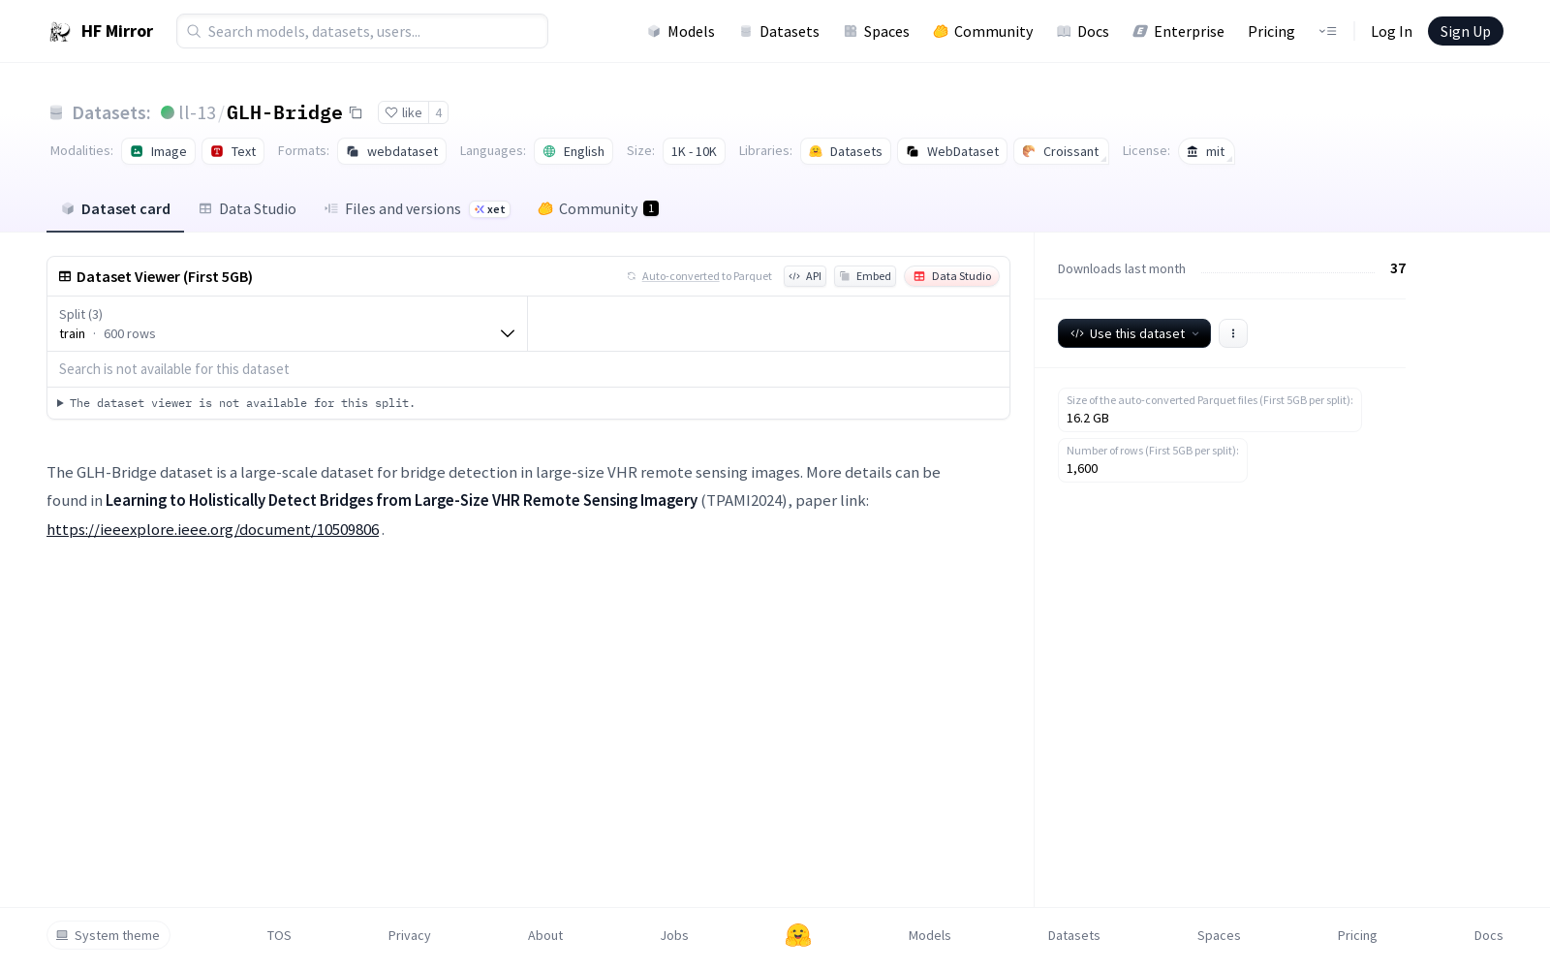Screen dimensions: 1550x969
Task: Open Data Studio from viewer header
Action: [952, 276]
